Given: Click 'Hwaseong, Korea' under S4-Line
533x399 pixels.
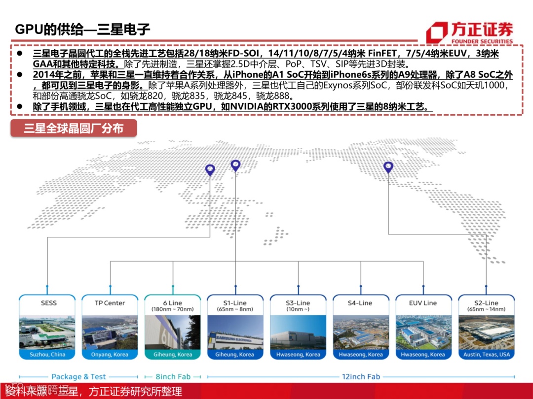Looking at the screenshot, I should tap(361, 355).
